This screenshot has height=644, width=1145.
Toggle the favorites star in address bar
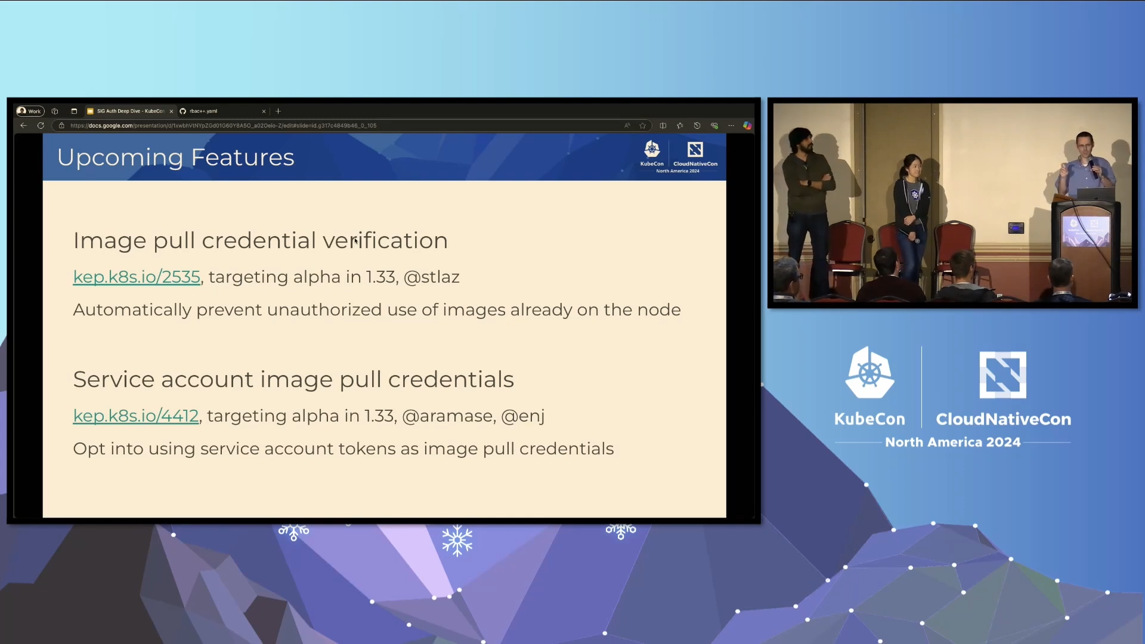pyautogui.click(x=643, y=126)
